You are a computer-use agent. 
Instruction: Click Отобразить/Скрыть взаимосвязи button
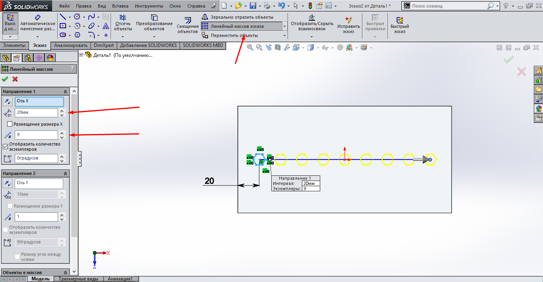(x=311, y=23)
